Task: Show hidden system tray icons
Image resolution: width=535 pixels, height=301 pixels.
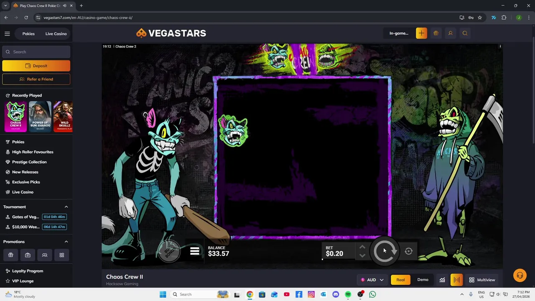Action: click(462, 294)
